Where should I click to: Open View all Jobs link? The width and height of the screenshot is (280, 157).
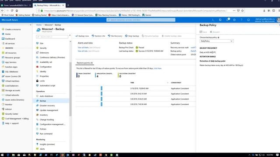pyautogui.click(x=83, y=51)
